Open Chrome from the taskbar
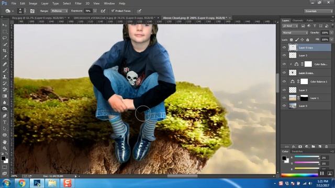The height and width of the screenshot is (188, 335). pos(21,183)
